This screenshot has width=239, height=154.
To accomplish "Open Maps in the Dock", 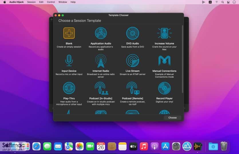I will pos(69,146).
